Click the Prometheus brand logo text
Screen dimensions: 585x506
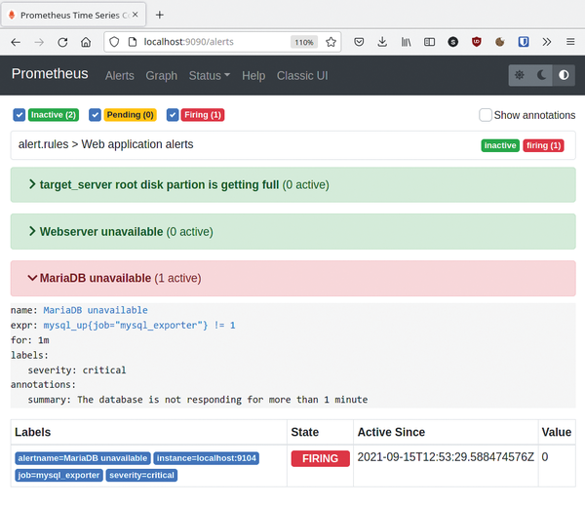(50, 74)
